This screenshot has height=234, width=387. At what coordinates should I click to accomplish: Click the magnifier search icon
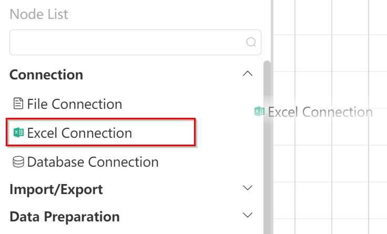(251, 42)
